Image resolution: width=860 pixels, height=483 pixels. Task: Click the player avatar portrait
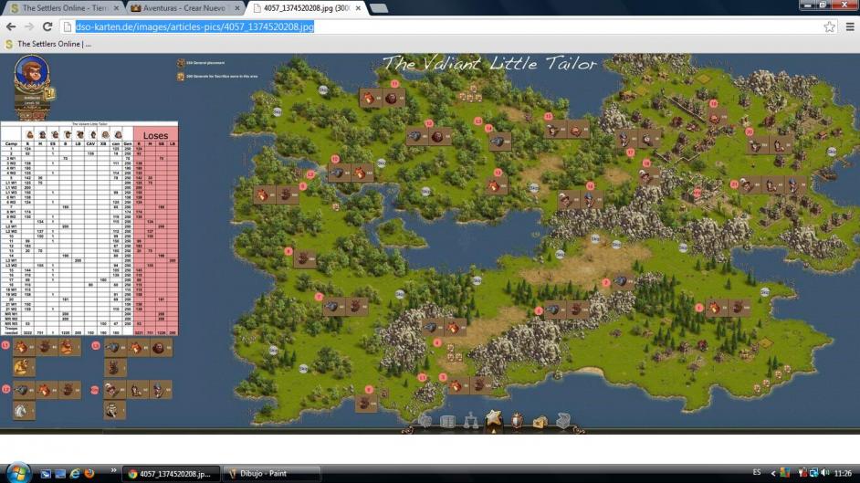[x=31, y=74]
